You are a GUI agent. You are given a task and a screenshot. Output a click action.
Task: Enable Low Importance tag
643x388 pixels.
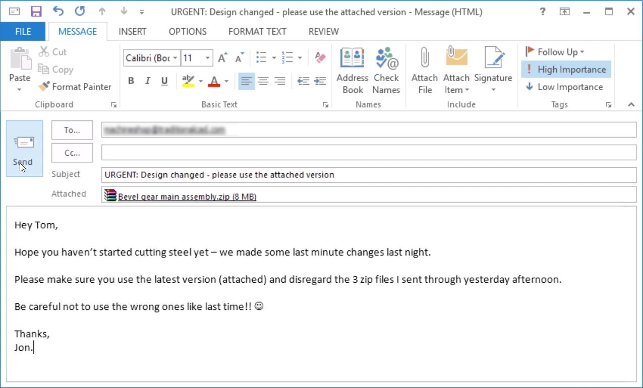[564, 87]
